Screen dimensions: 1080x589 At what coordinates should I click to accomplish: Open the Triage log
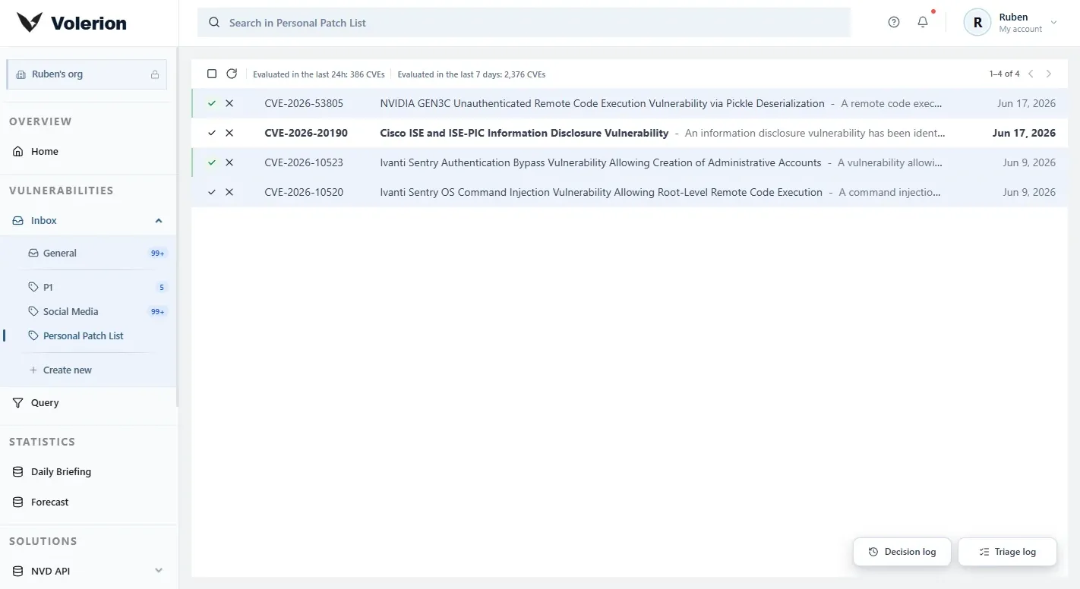1008,552
